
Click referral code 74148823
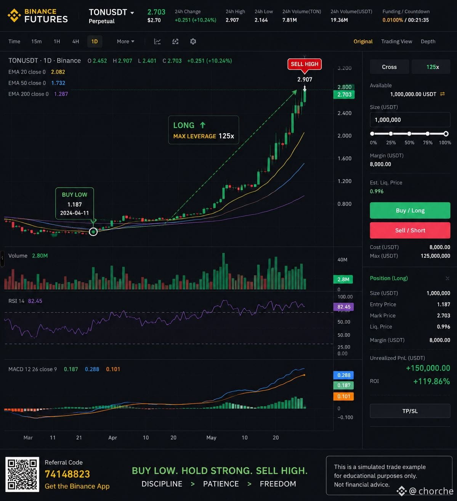[67, 474]
